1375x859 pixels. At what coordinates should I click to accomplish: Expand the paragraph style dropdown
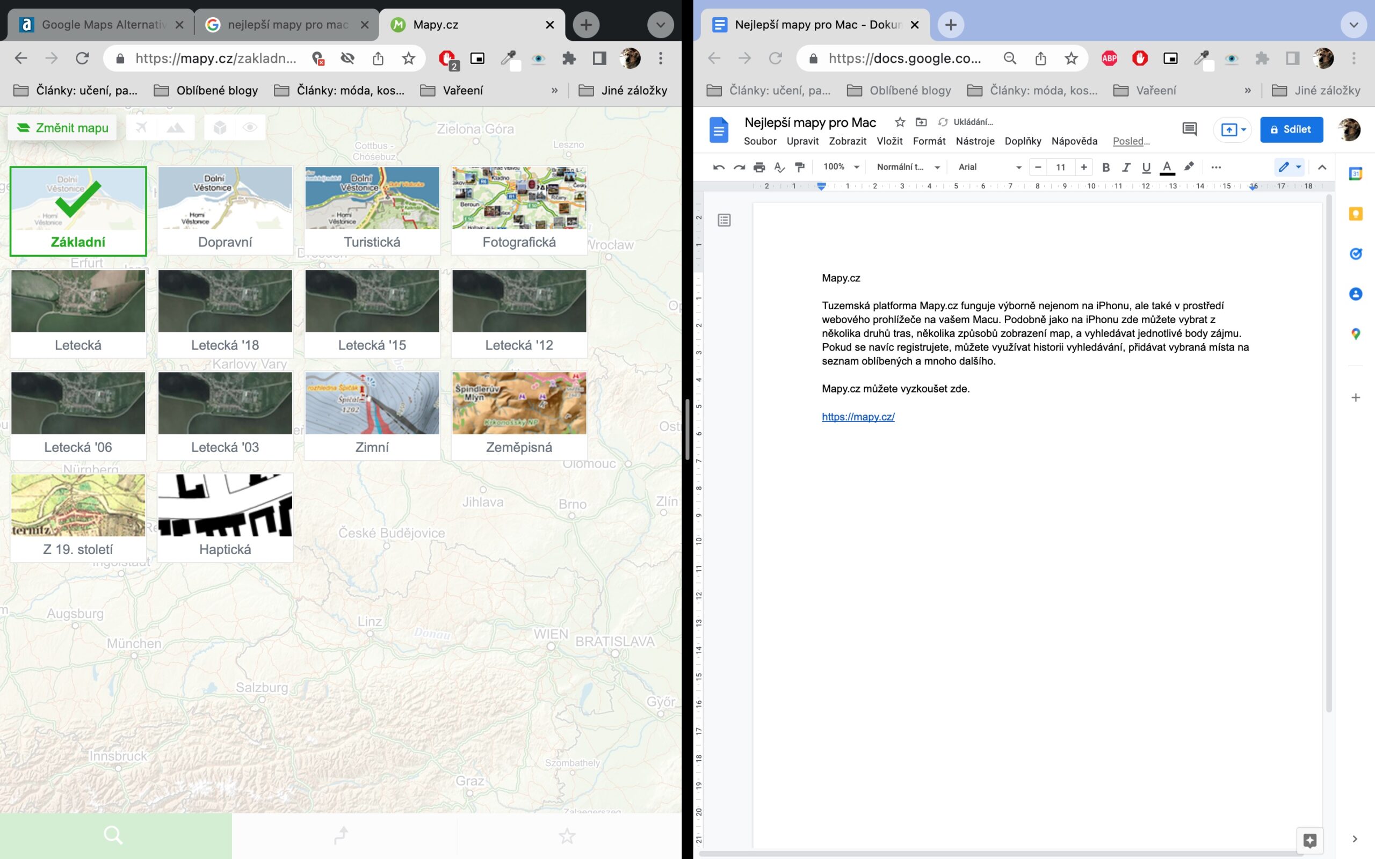tap(908, 167)
